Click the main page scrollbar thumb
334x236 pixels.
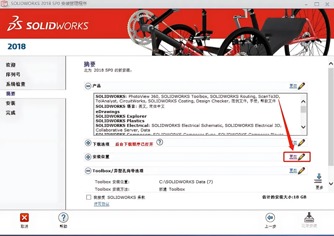331,117
